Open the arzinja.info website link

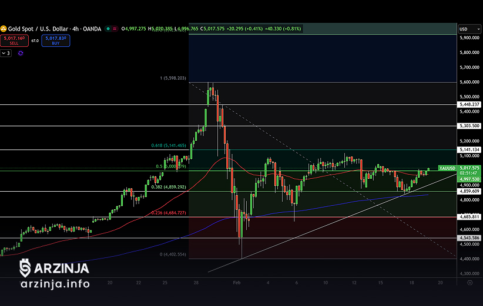[x=55, y=284]
